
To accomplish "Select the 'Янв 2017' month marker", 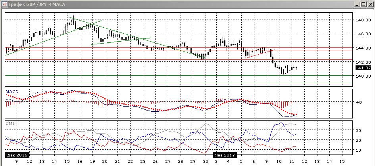I will point(225,155).
